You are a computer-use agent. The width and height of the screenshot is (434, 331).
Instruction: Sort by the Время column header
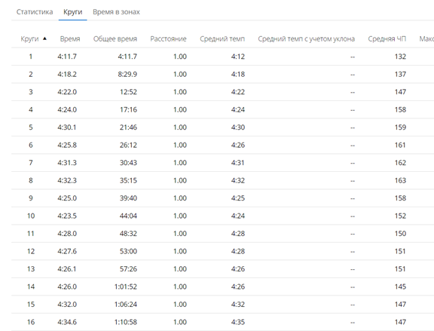pos(70,38)
